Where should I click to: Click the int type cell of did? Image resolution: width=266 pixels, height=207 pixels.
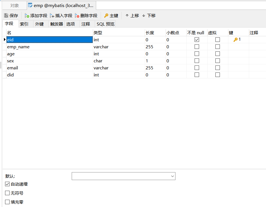119,75
